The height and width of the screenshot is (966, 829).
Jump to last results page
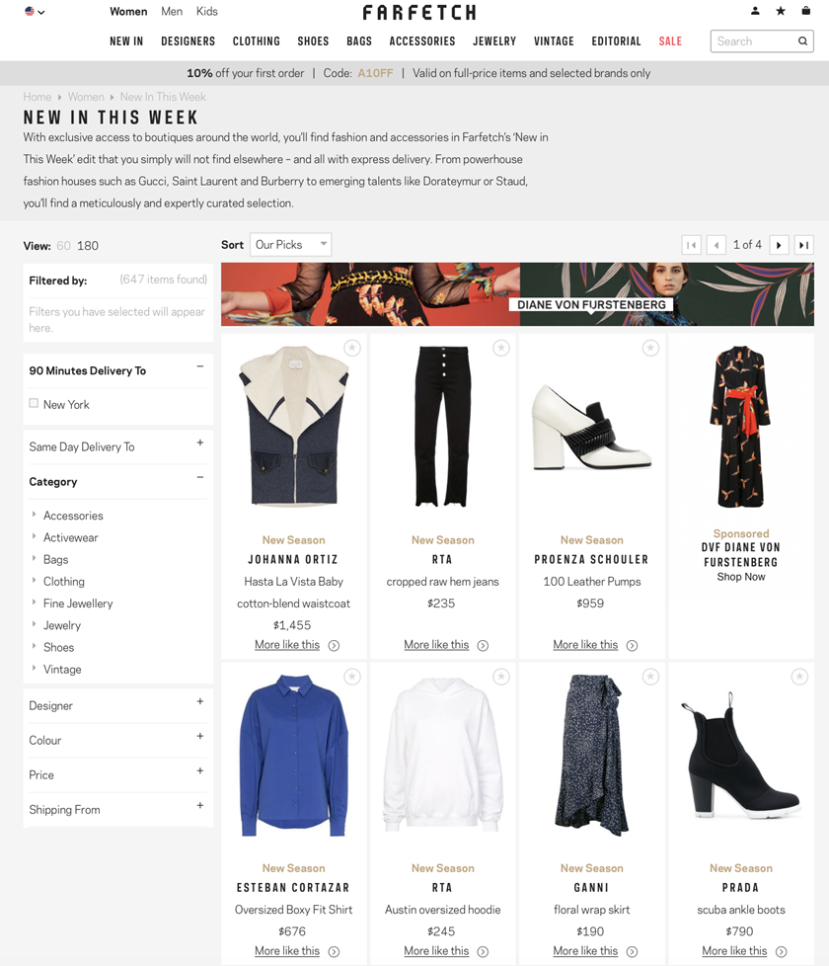(803, 245)
